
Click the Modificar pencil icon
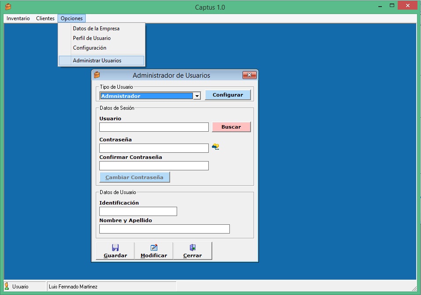tap(154, 248)
